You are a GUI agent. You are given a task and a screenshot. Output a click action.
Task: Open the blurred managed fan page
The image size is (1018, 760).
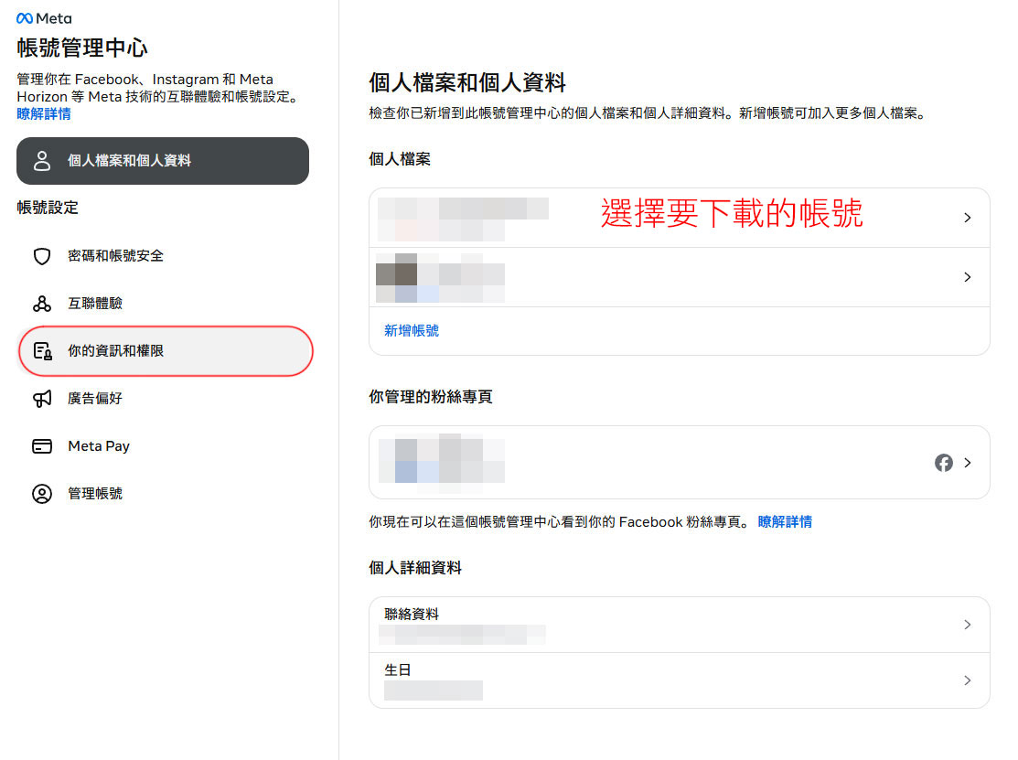[679, 463]
